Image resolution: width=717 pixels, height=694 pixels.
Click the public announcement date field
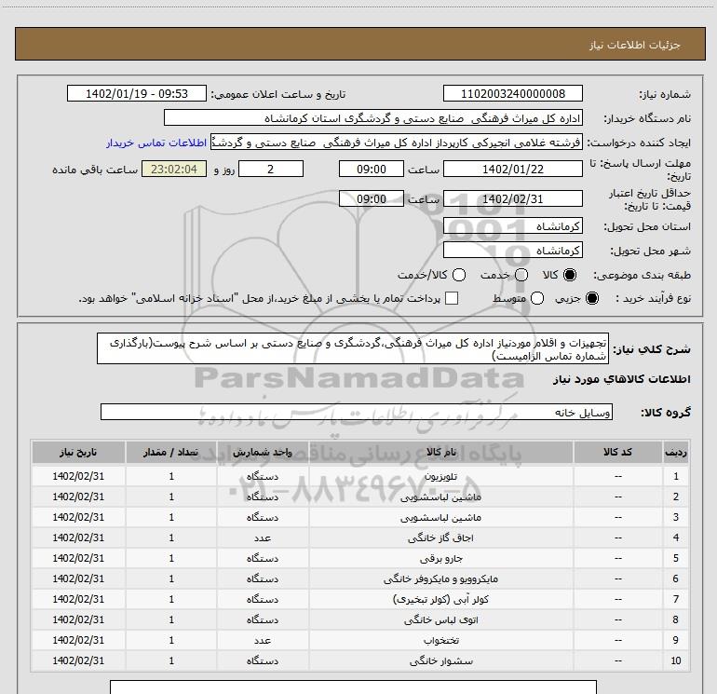coord(137,93)
